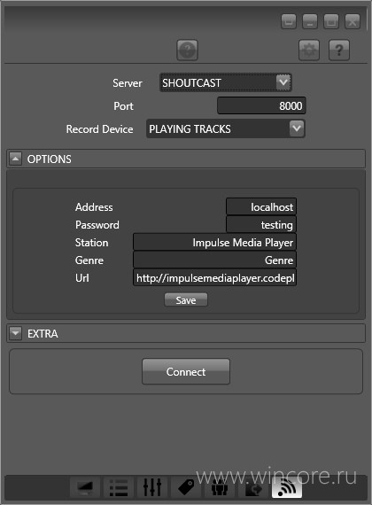Open the people group icon tab

[x=220, y=486]
